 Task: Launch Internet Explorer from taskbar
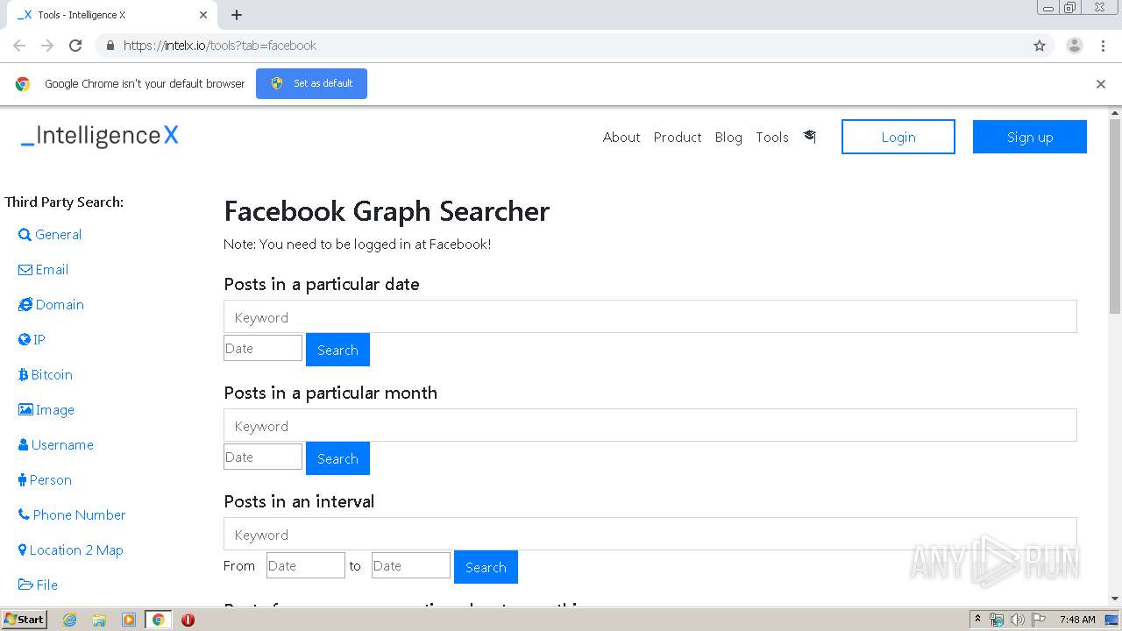[70, 620]
